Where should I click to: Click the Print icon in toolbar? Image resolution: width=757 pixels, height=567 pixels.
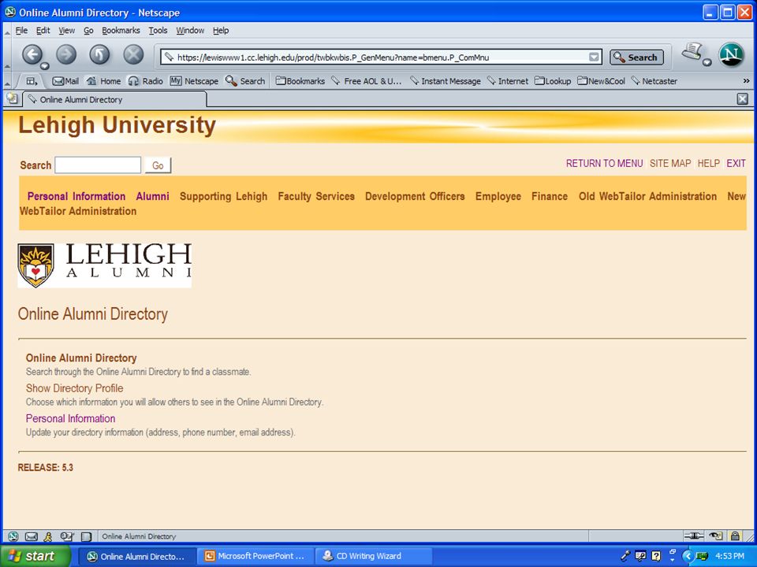[692, 52]
